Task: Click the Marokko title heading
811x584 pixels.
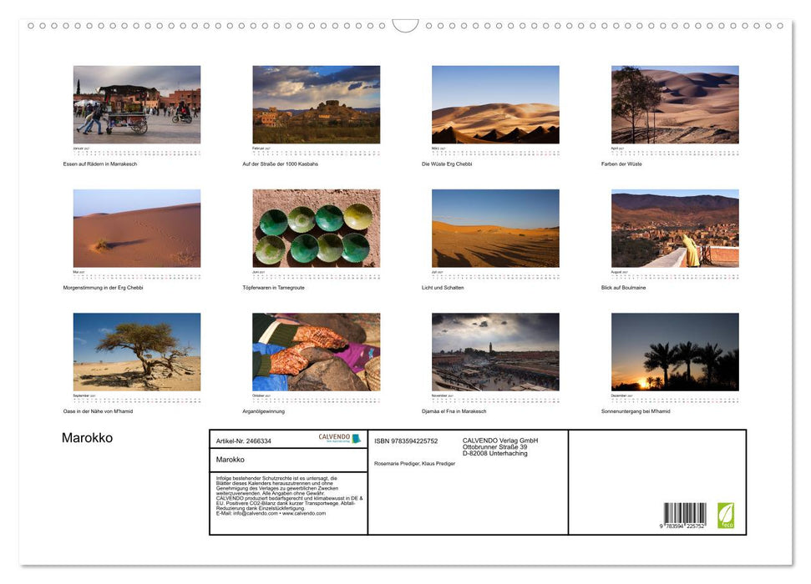Action: click(x=87, y=438)
